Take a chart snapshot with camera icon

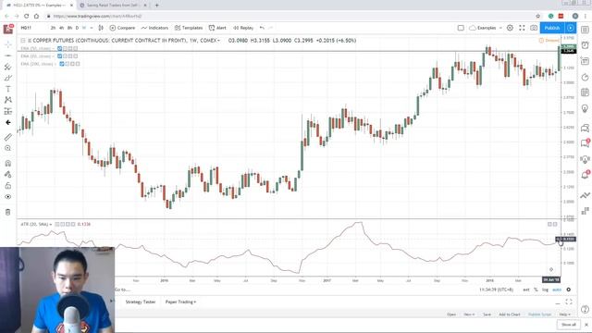click(534, 28)
